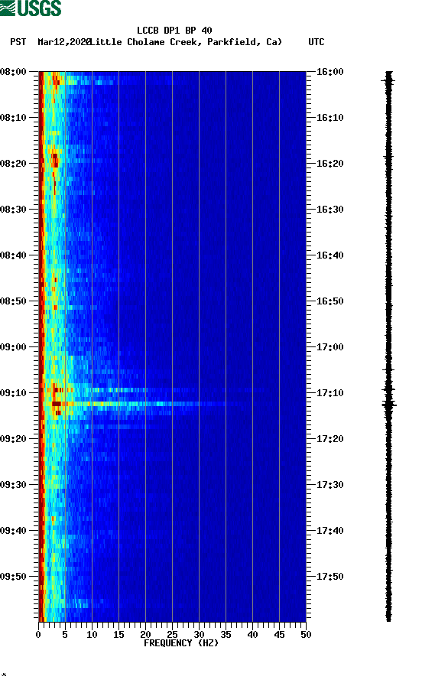Click the 15 Hz frequency axis label
Screen dimensions: 422x683
118,635
